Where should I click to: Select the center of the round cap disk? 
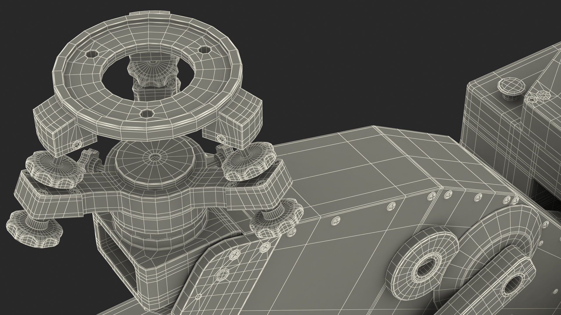[x=155, y=157]
